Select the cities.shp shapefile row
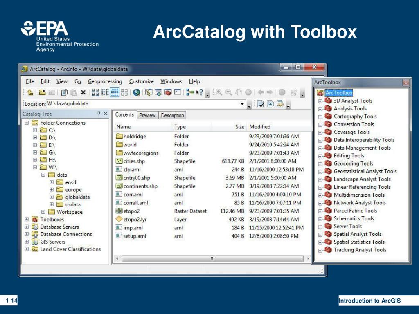Screen dimensions: 419x314 [x=210, y=161]
